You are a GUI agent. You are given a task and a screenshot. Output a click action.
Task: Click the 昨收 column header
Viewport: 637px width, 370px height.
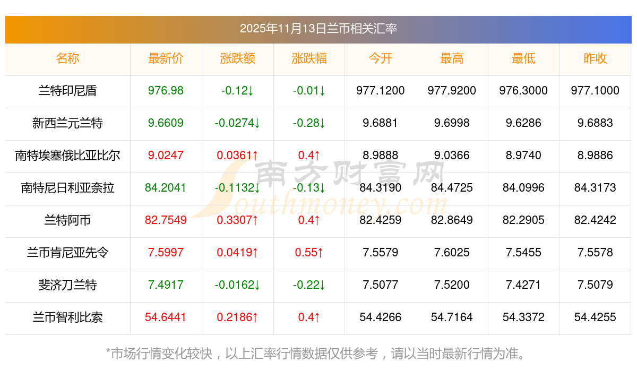595,59
